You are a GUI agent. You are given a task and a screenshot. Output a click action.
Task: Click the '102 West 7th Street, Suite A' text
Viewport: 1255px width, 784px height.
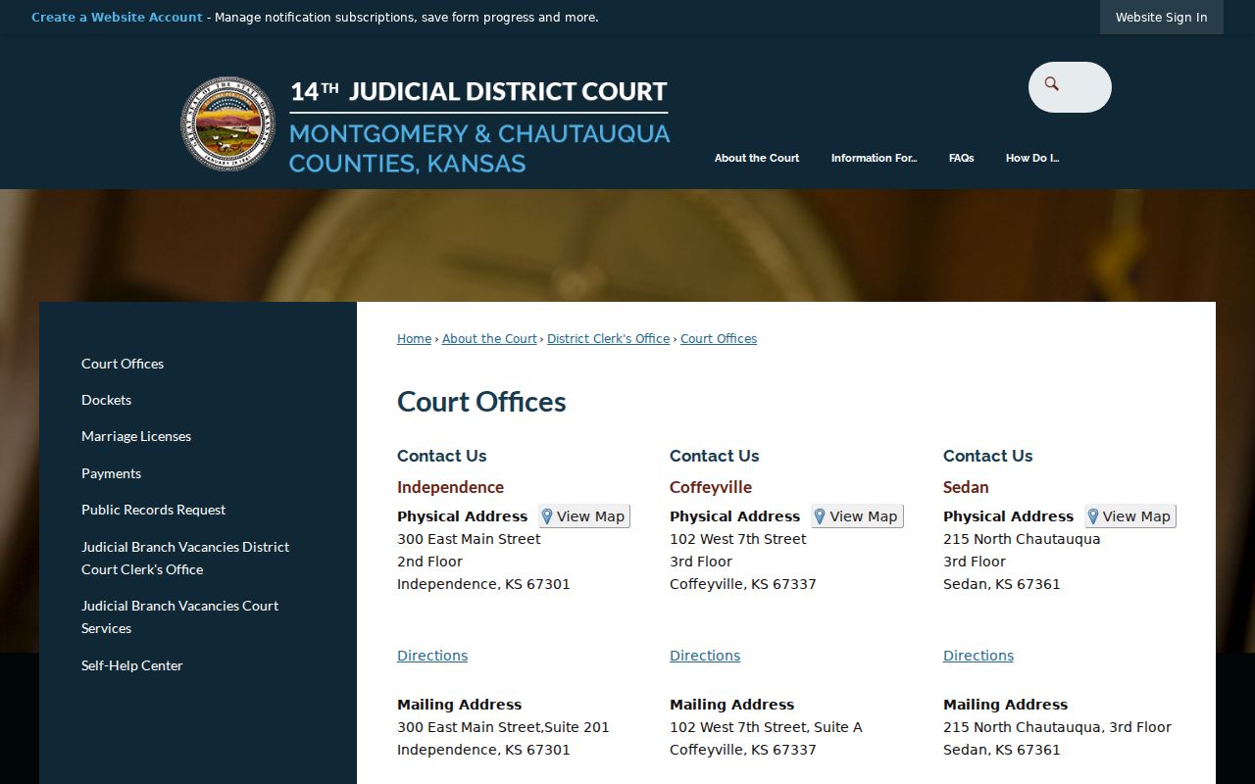[x=766, y=727]
